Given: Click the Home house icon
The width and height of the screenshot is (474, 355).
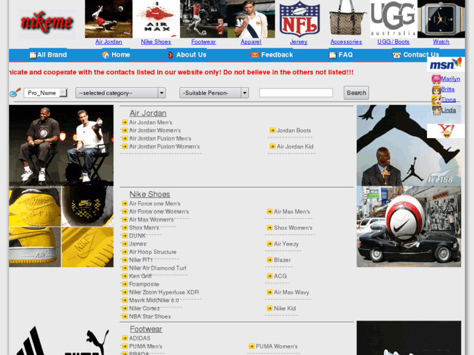Looking at the screenshot, I should point(106,55).
